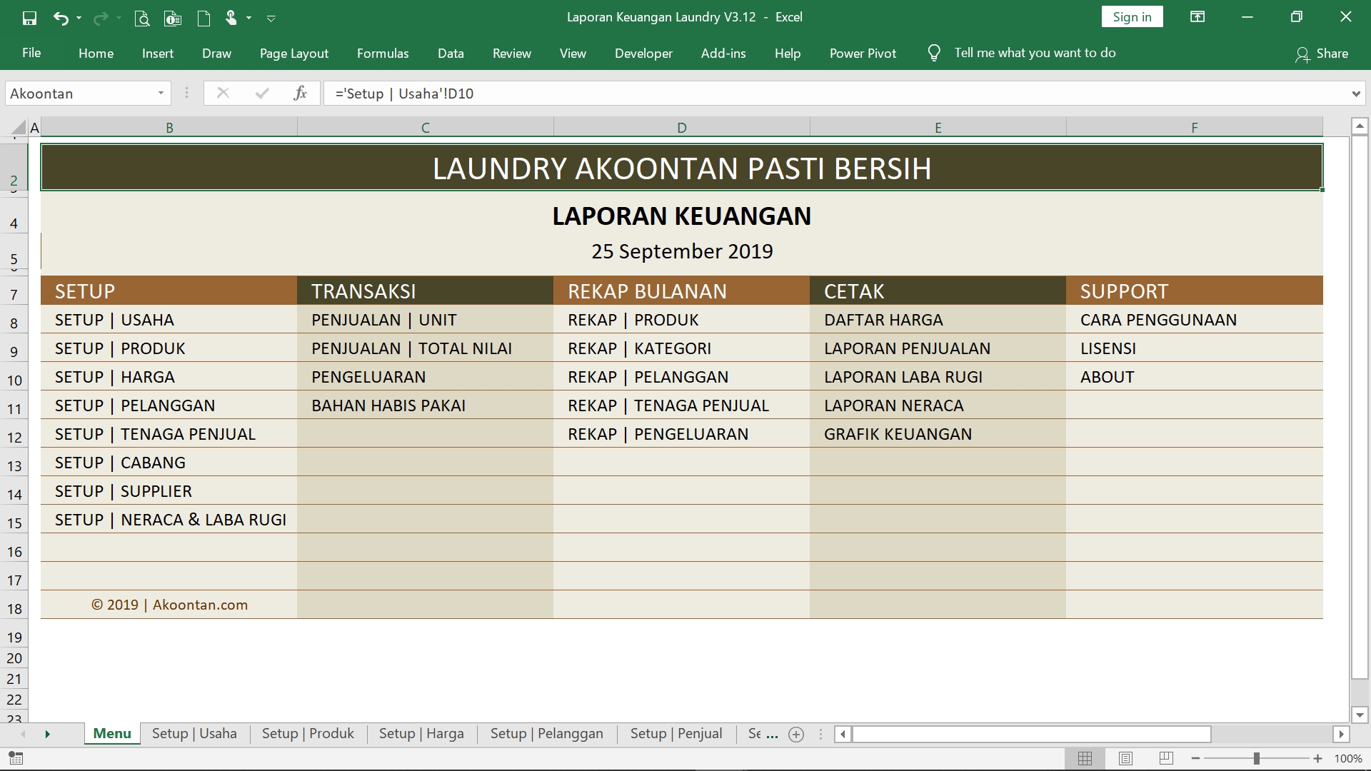1371x771 pixels.
Task: Open the Data ribbon tab
Action: point(451,53)
